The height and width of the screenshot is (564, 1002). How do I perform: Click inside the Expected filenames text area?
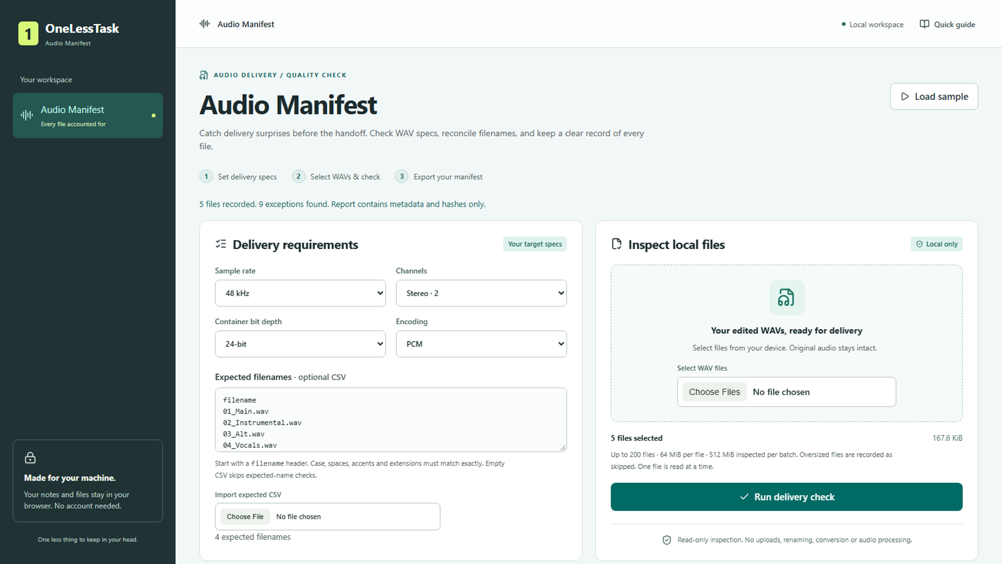(x=391, y=419)
